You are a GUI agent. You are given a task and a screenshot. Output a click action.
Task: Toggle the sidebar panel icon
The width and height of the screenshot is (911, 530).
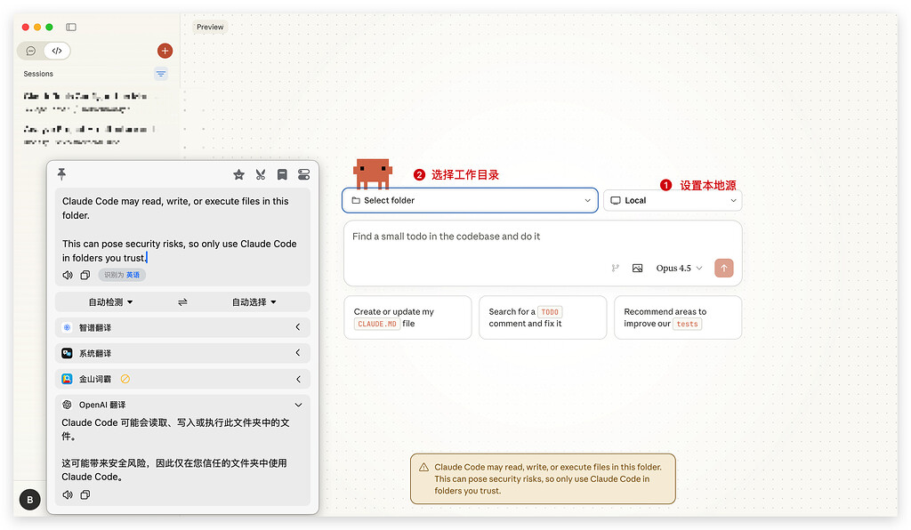(x=71, y=27)
